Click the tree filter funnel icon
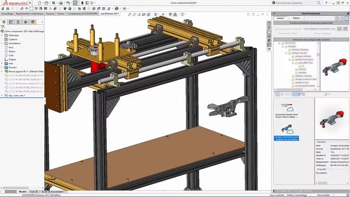The height and width of the screenshot is (197, 350). [2, 27]
